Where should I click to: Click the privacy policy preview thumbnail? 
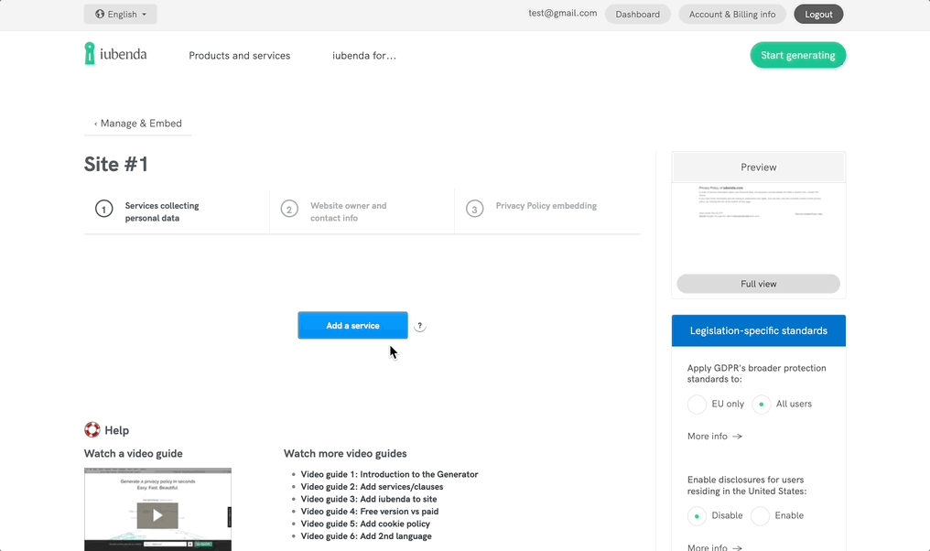[x=758, y=215]
